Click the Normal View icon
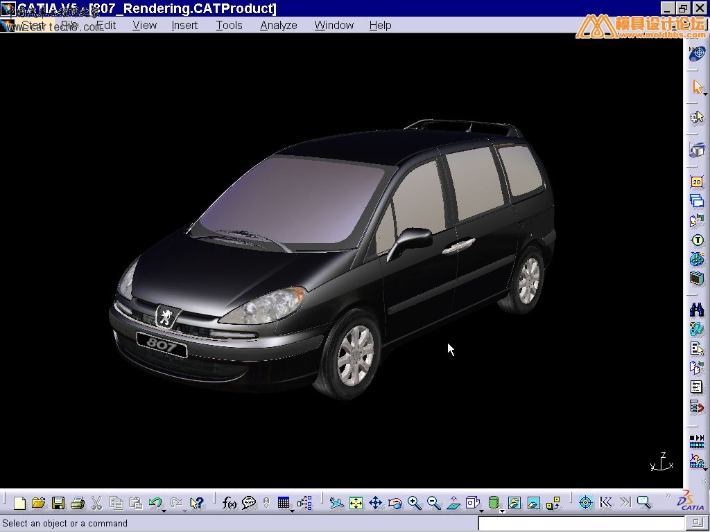This screenshot has width=710, height=532. (x=453, y=503)
